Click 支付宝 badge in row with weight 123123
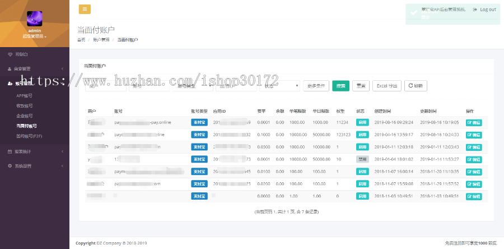 pos(199,135)
